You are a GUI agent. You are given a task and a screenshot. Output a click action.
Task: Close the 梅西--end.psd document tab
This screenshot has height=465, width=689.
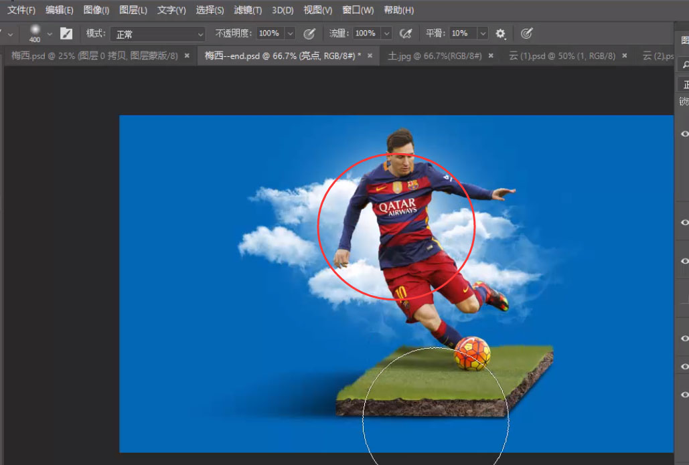pos(370,56)
